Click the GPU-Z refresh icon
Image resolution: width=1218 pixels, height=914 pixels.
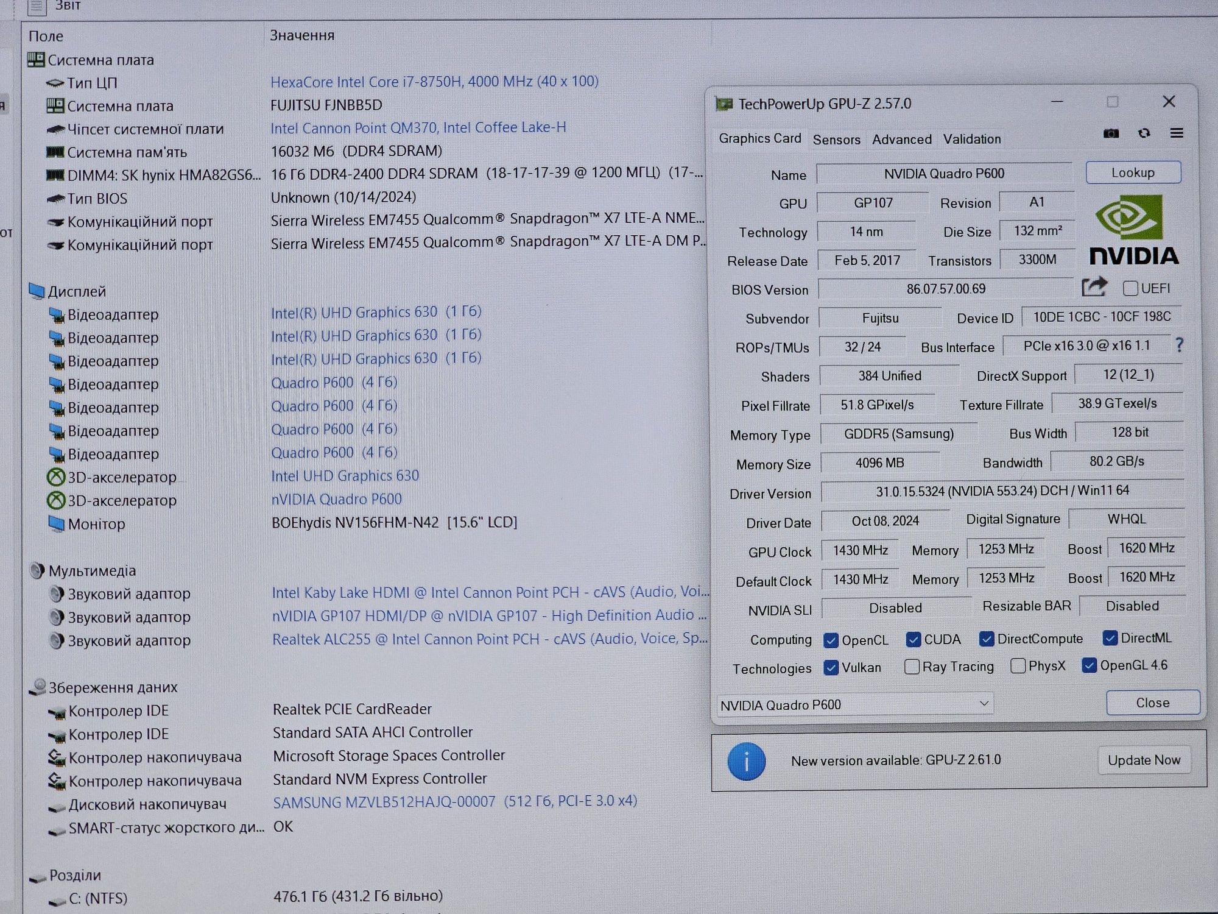click(1144, 133)
